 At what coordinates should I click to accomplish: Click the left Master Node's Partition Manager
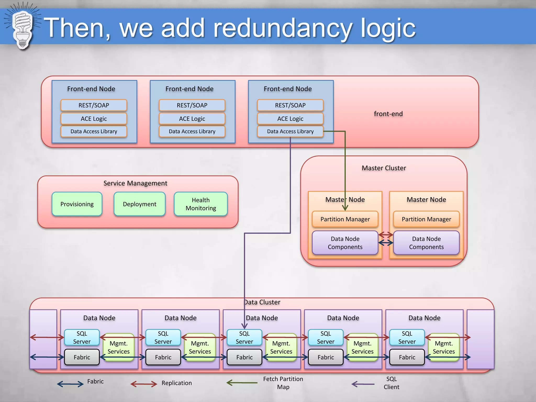345,219
